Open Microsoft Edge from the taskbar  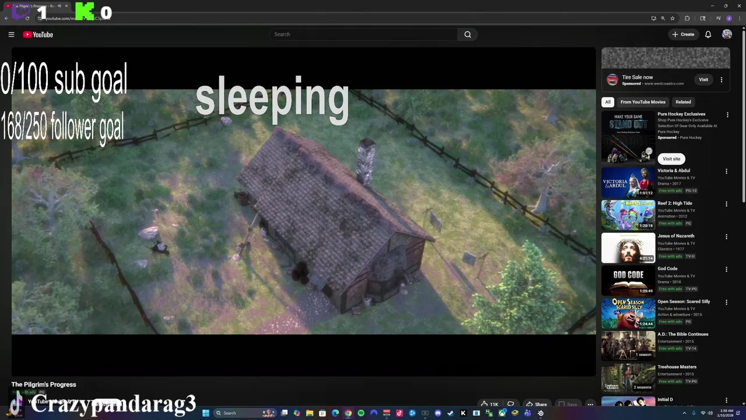(335, 413)
